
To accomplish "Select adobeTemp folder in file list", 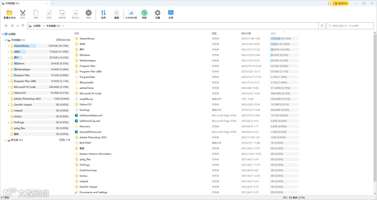I will (87, 88).
